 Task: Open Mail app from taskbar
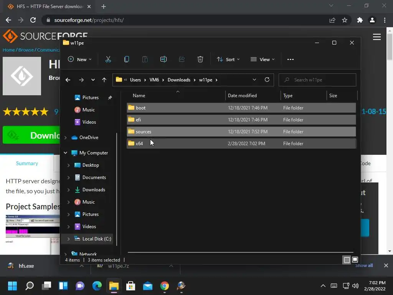148,286
